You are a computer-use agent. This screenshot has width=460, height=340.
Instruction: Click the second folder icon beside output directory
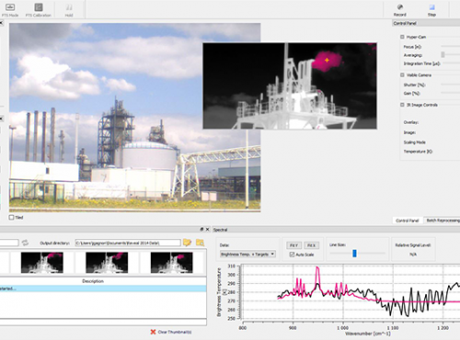click(x=200, y=243)
